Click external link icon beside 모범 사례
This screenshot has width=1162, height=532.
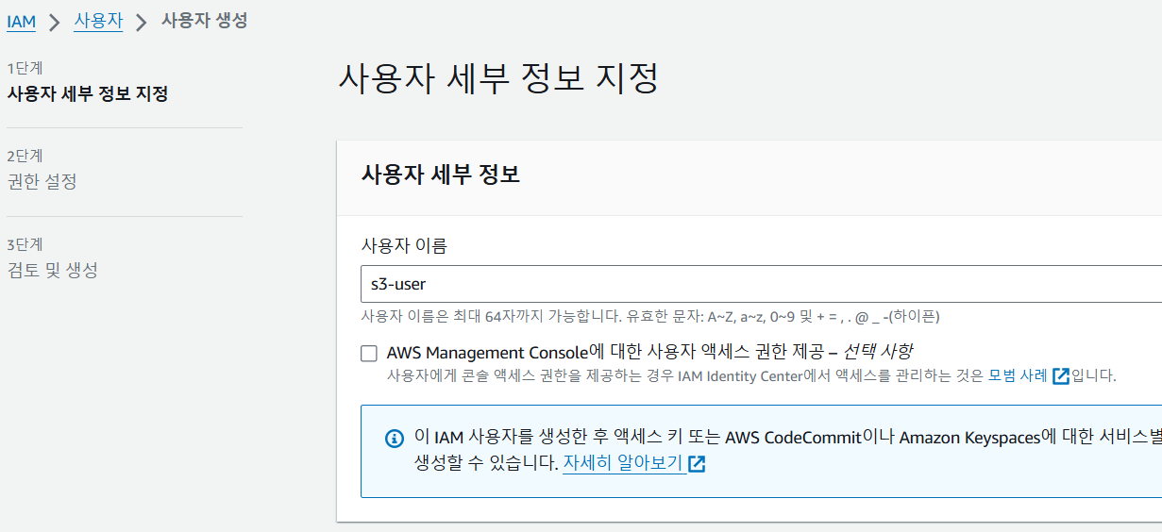pos(1061,376)
